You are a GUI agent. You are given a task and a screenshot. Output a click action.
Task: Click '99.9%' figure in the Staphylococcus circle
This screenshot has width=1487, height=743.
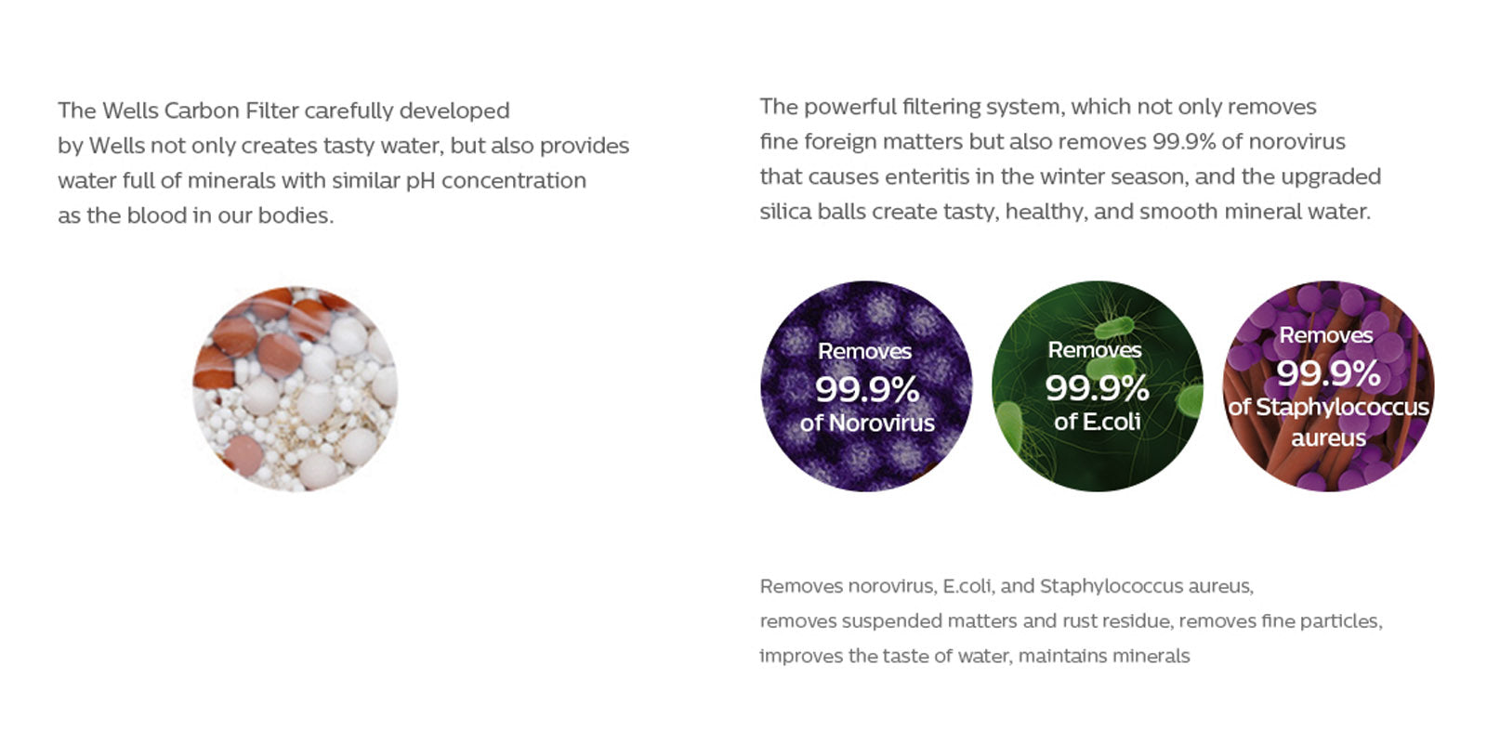[1328, 373]
